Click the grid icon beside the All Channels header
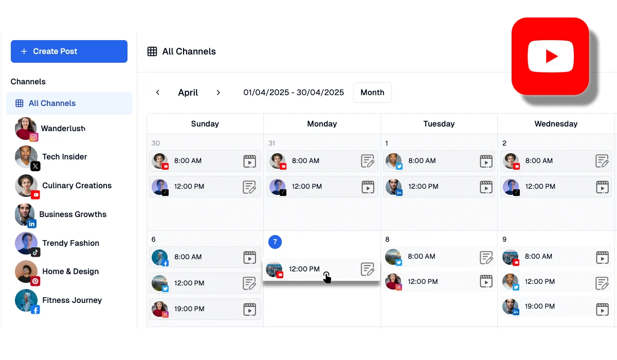 152,51
